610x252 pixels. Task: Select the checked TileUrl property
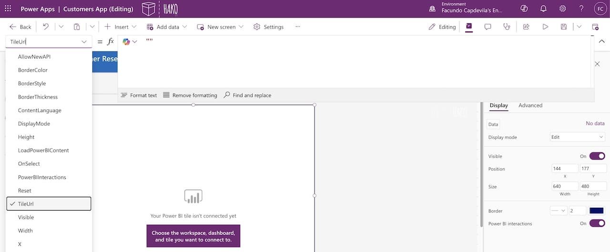[49, 204]
